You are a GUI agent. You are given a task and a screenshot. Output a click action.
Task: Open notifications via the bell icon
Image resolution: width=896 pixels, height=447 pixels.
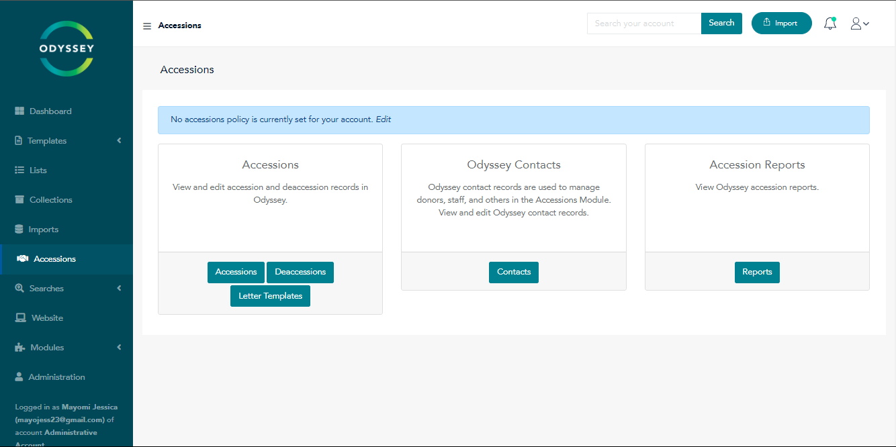tap(830, 23)
